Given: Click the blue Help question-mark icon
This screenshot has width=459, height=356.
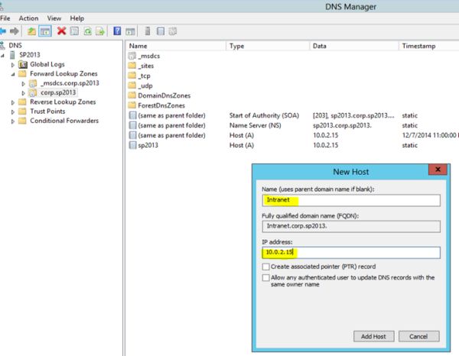Looking at the screenshot, I should (117, 31).
